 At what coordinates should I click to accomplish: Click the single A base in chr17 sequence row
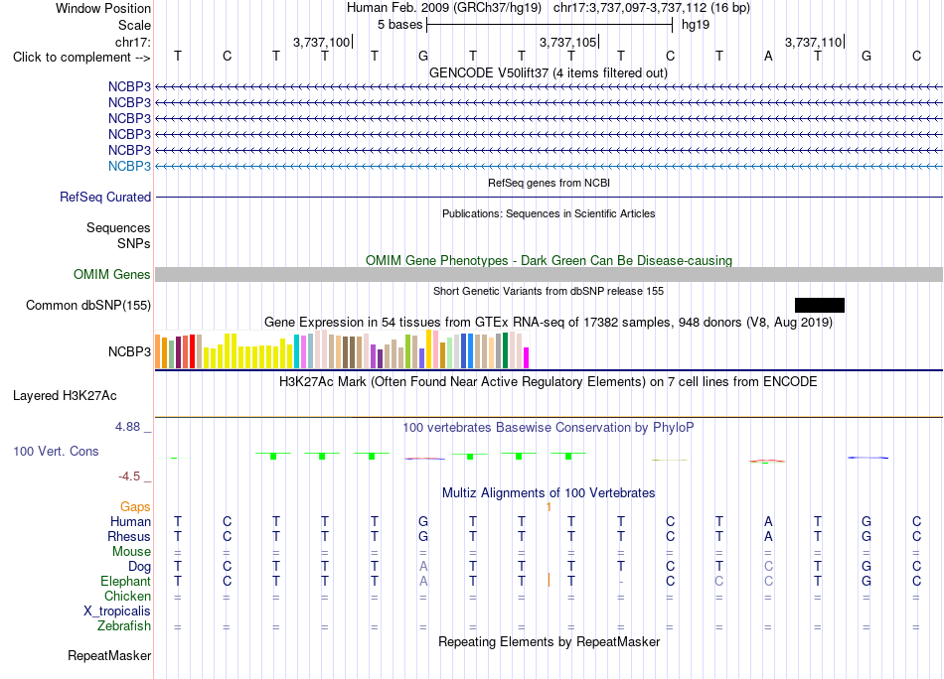point(768,56)
